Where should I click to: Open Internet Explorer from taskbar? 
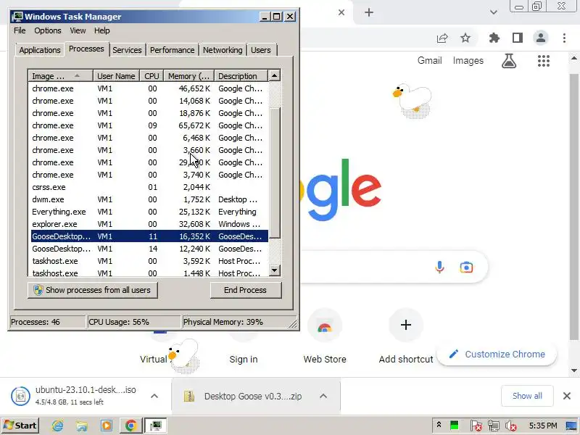point(57,426)
